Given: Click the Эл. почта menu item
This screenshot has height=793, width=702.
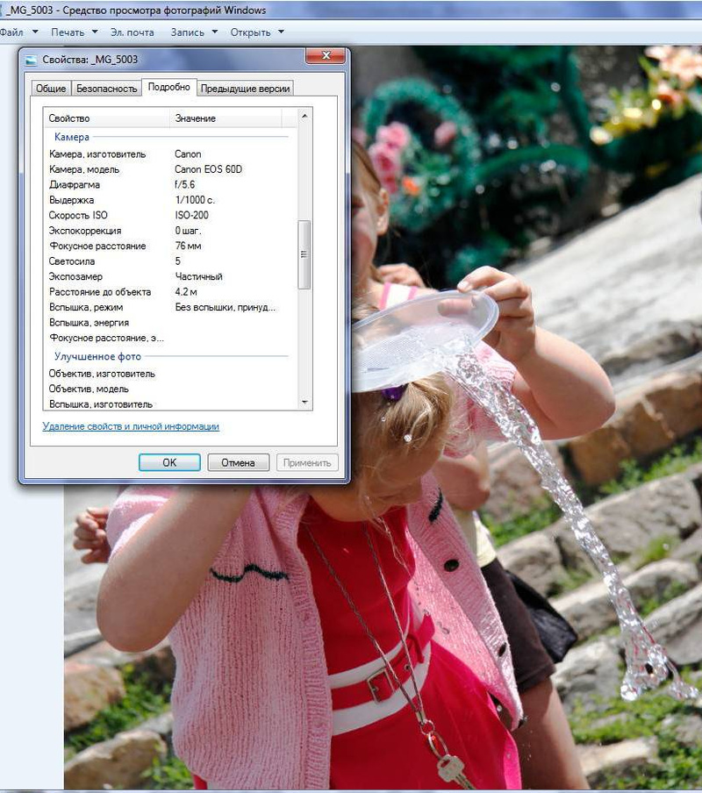Looking at the screenshot, I should pos(132,32).
